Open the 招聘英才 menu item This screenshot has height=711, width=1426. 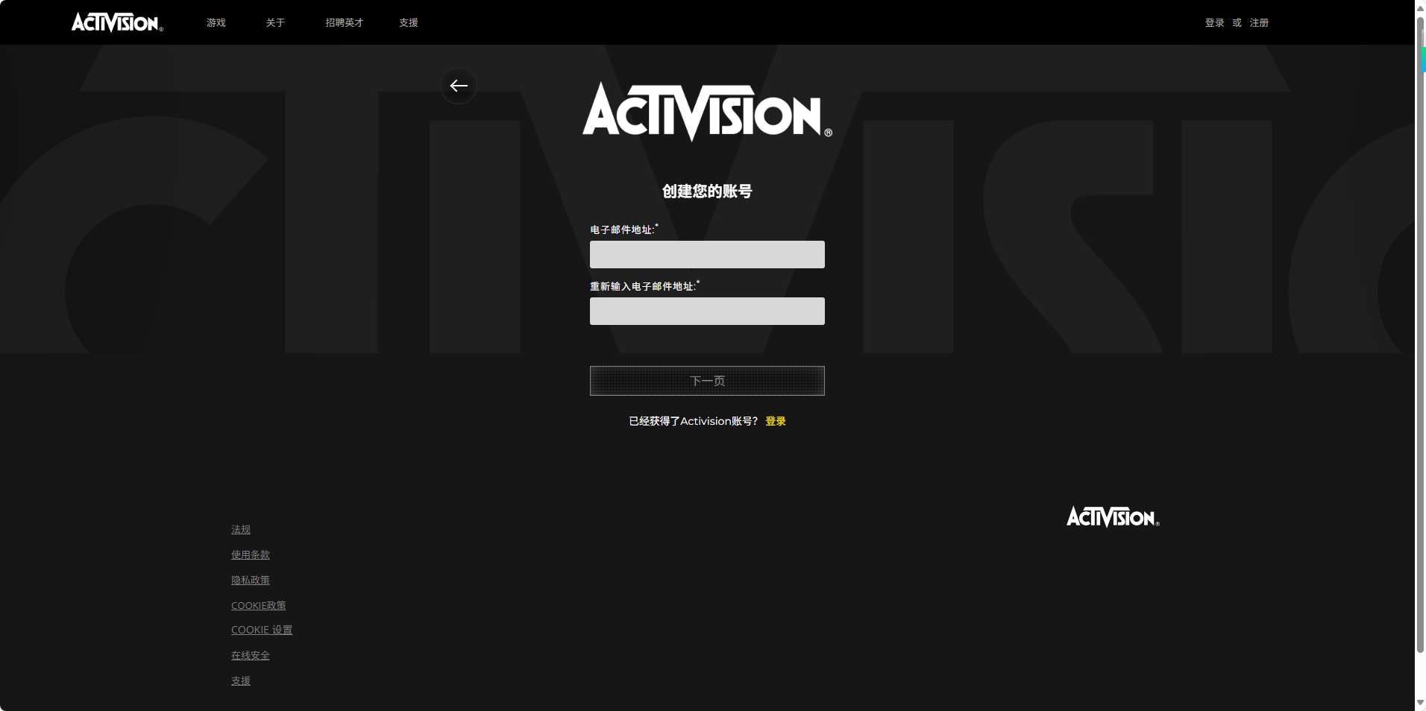click(x=344, y=22)
